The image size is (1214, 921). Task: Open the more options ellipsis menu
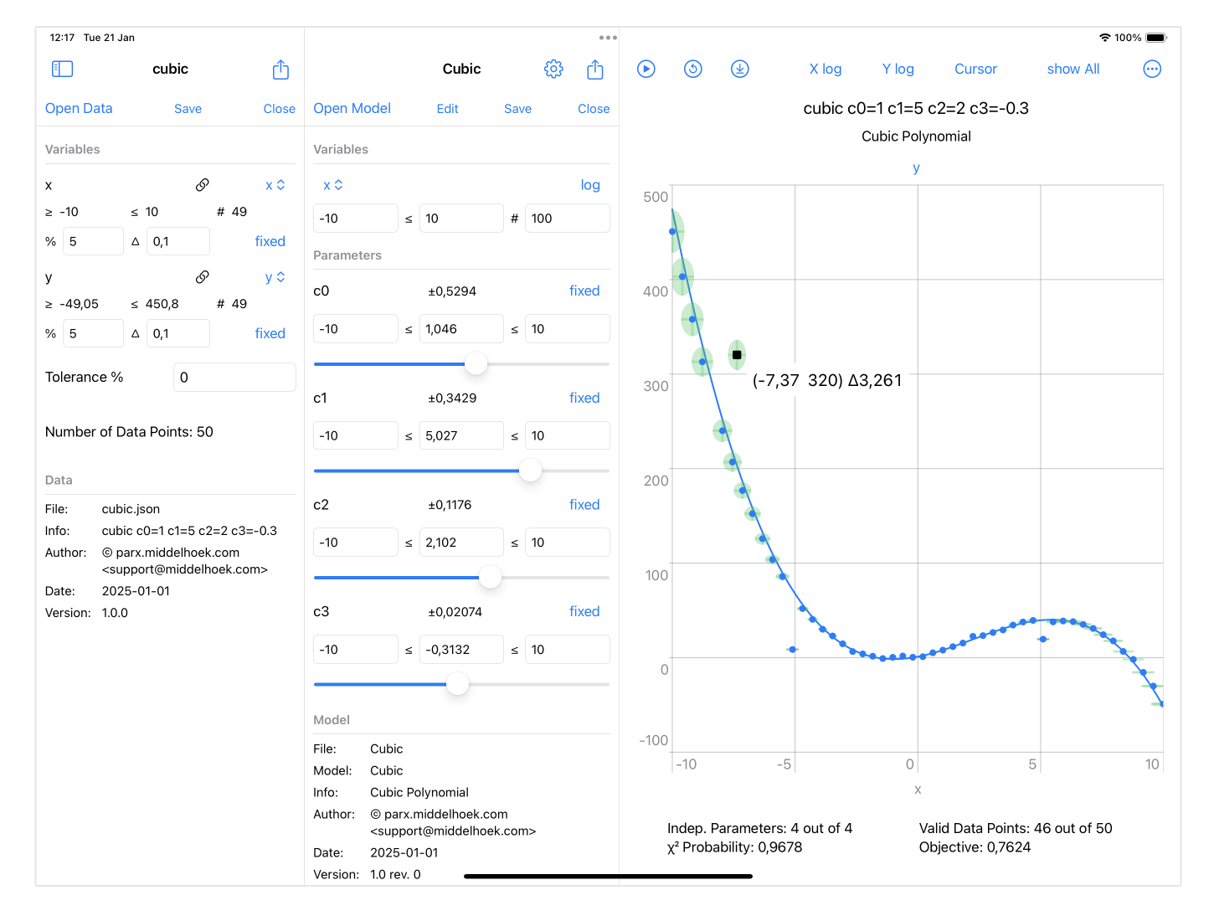coord(1152,69)
